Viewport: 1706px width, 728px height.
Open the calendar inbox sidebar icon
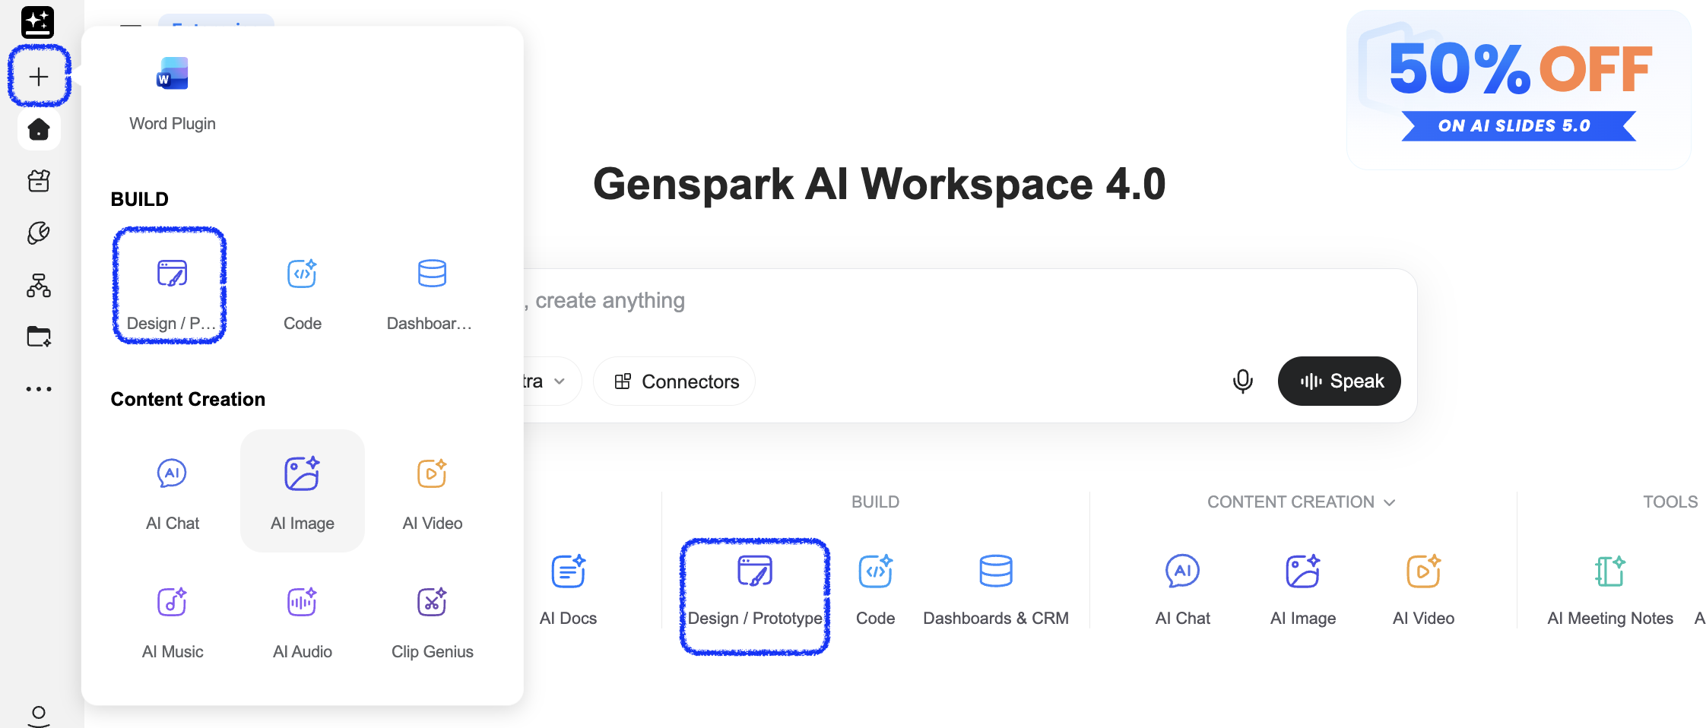(x=39, y=181)
